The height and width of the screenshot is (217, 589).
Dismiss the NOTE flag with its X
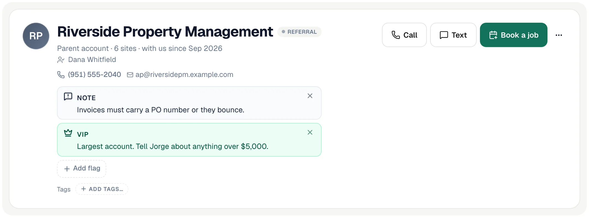[x=310, y=96]
